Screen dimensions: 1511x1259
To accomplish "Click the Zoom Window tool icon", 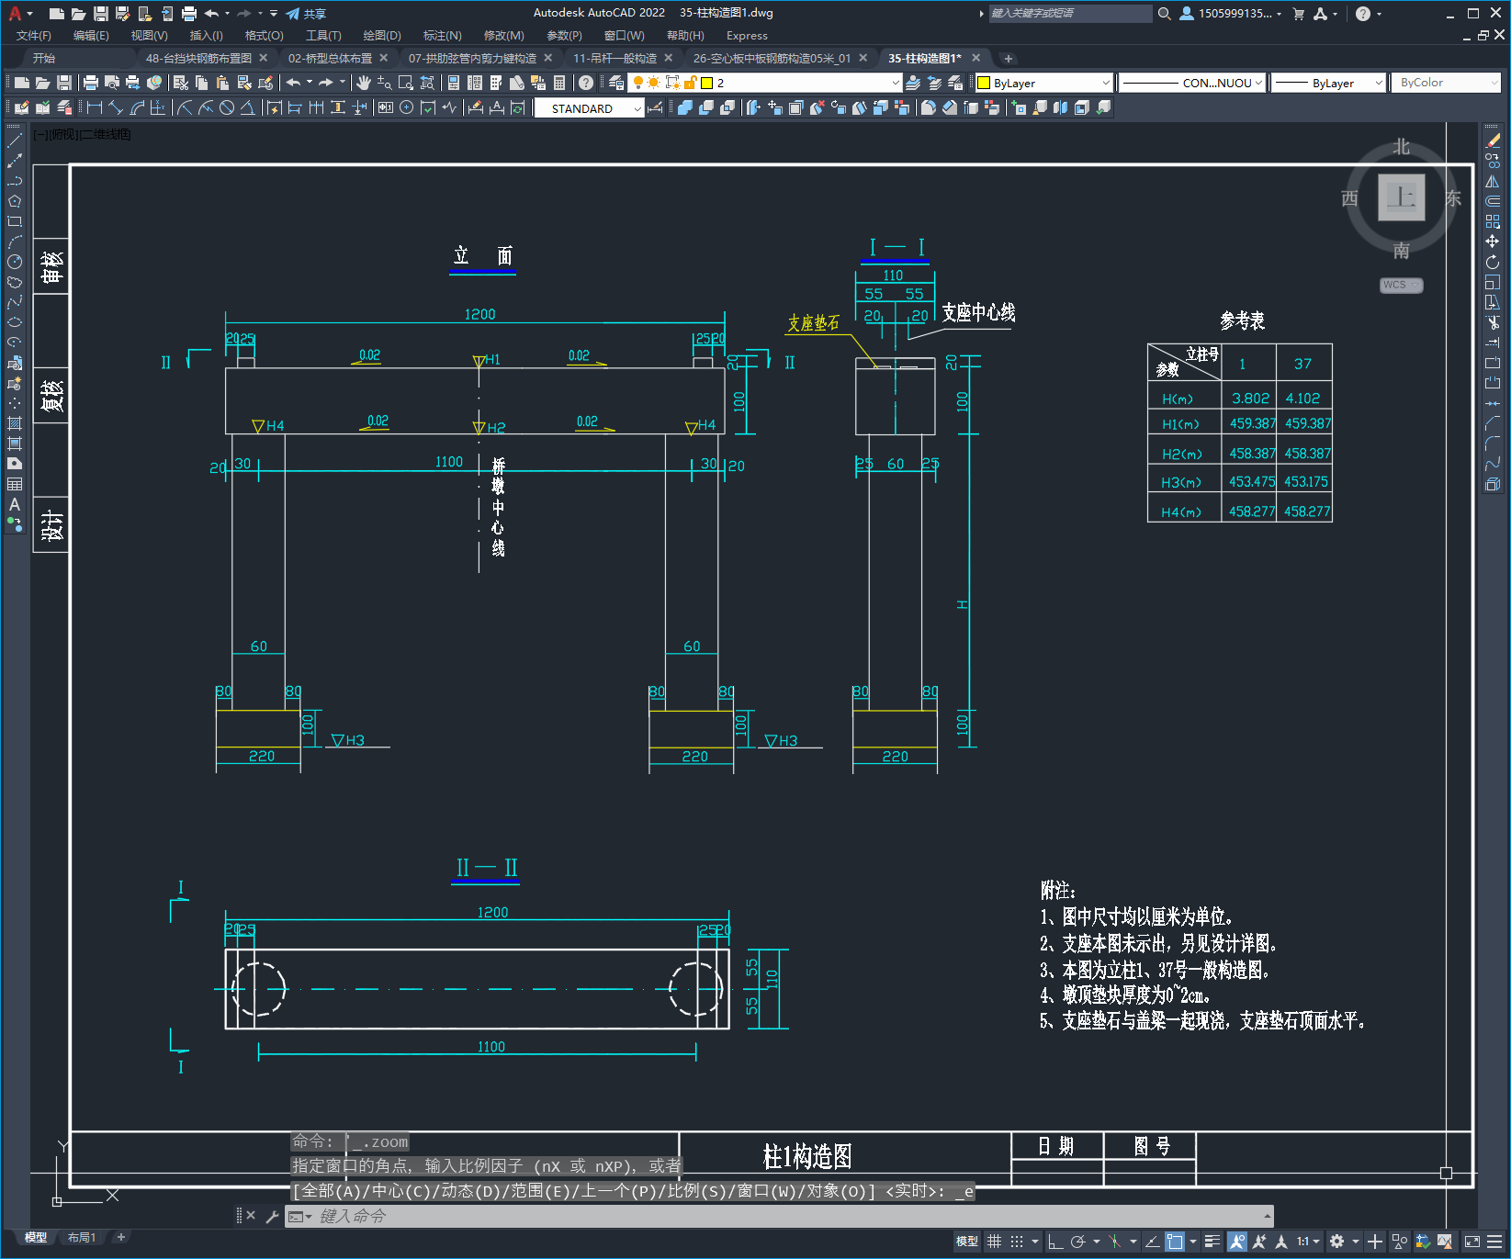I will (x=405, y=83).
